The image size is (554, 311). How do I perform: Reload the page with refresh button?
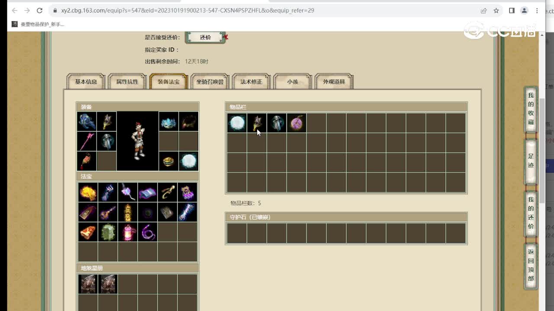pos(39,10)
